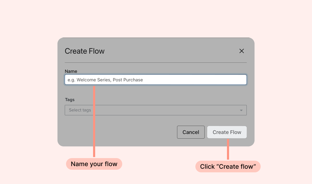The image size is (312, 184).
Task: Click the Create Flow button
Action: (227, 132)
